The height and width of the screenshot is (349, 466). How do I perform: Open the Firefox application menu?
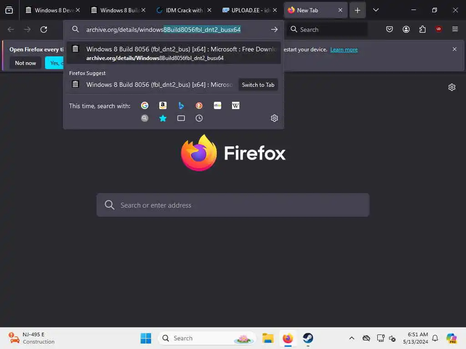tap(455, 29)
